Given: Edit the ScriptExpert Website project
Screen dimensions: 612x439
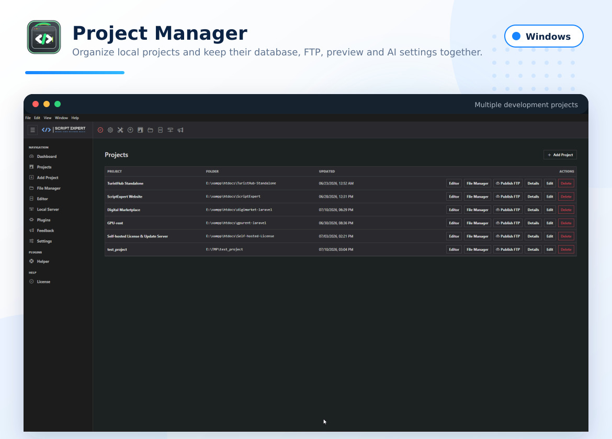Looking at the screenshot, I should tap(550, 197).
